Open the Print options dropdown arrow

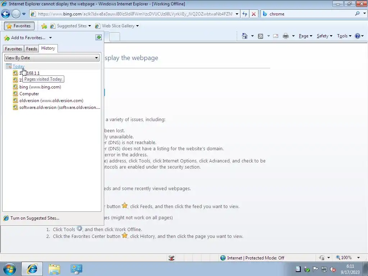tap(293, 36)
